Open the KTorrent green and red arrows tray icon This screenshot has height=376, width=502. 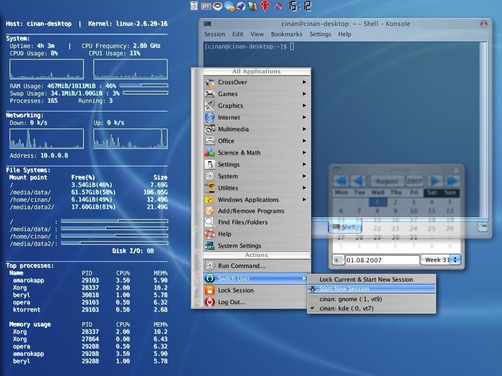252,6
